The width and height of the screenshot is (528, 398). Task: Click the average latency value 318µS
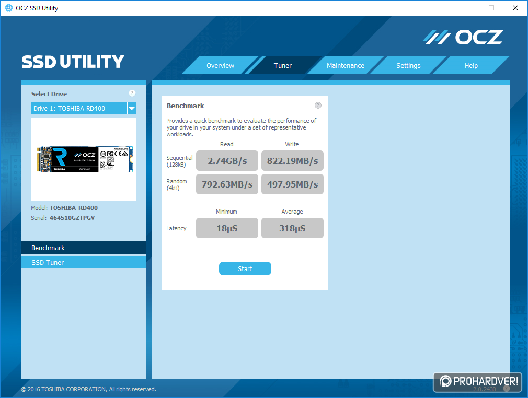click(292, 228)
